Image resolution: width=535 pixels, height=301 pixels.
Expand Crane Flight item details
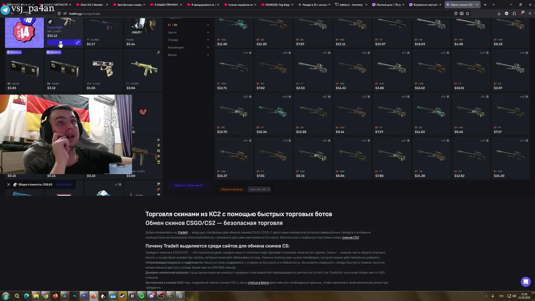click(78, 43)
